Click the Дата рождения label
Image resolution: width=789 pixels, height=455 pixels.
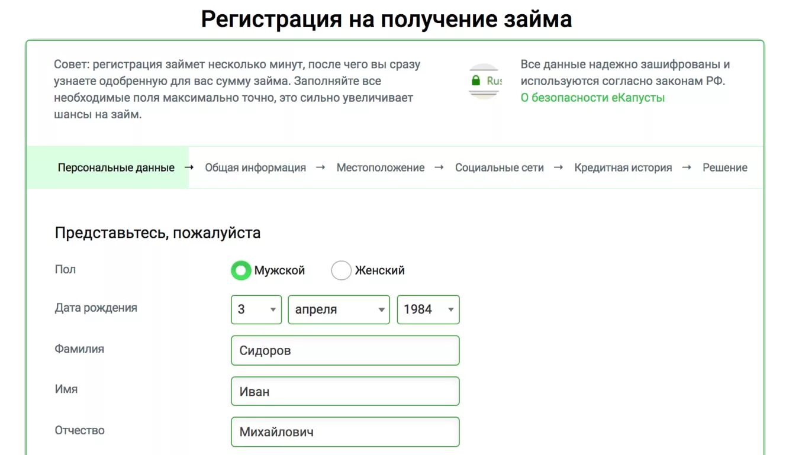pos(96,308)
